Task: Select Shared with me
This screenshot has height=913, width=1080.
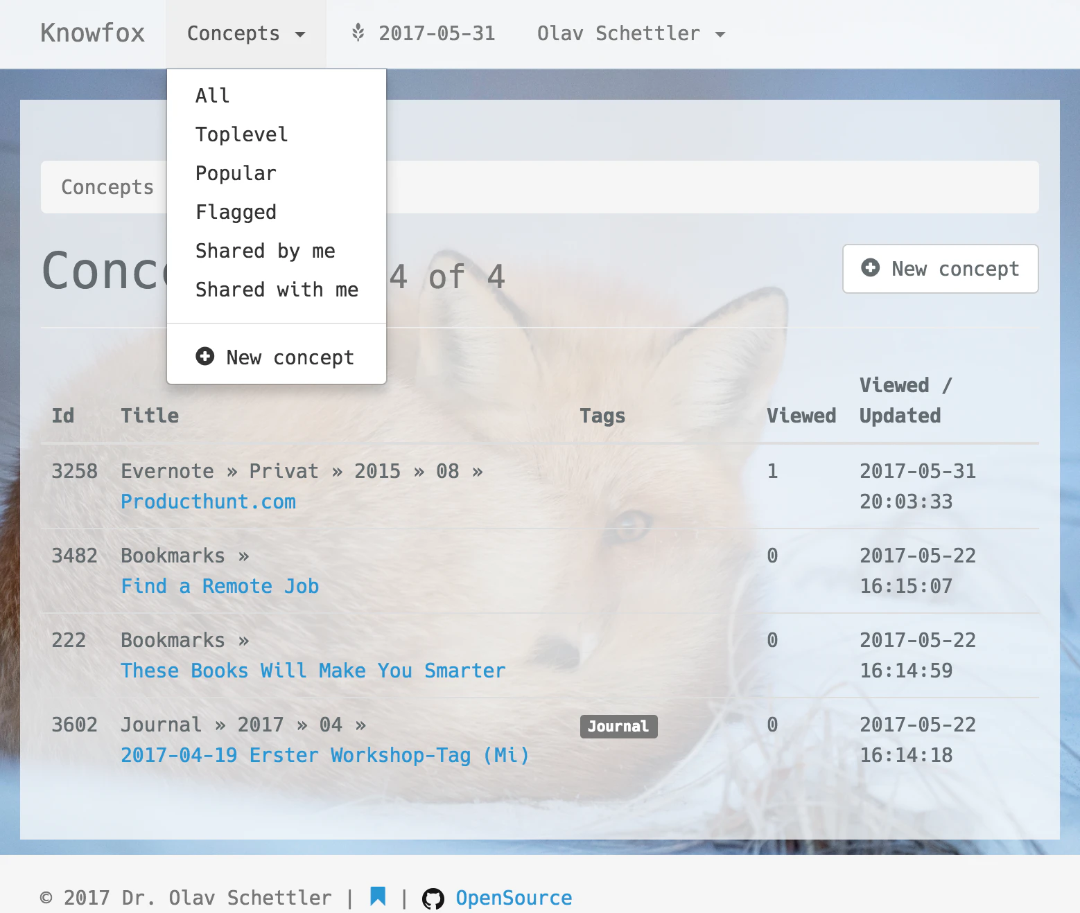Action: point(277,290)
